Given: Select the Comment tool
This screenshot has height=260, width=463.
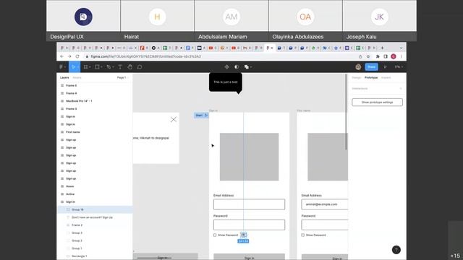Looking at the screenshot, I should point(140,67).
